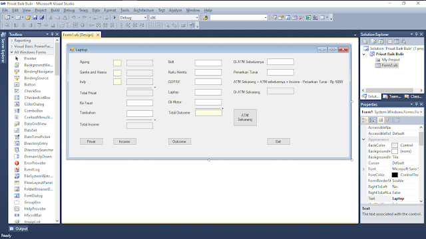Click the Find in Files icon beside the search box
The width and height of the screenshot is (426, 239).
point(205,18)
